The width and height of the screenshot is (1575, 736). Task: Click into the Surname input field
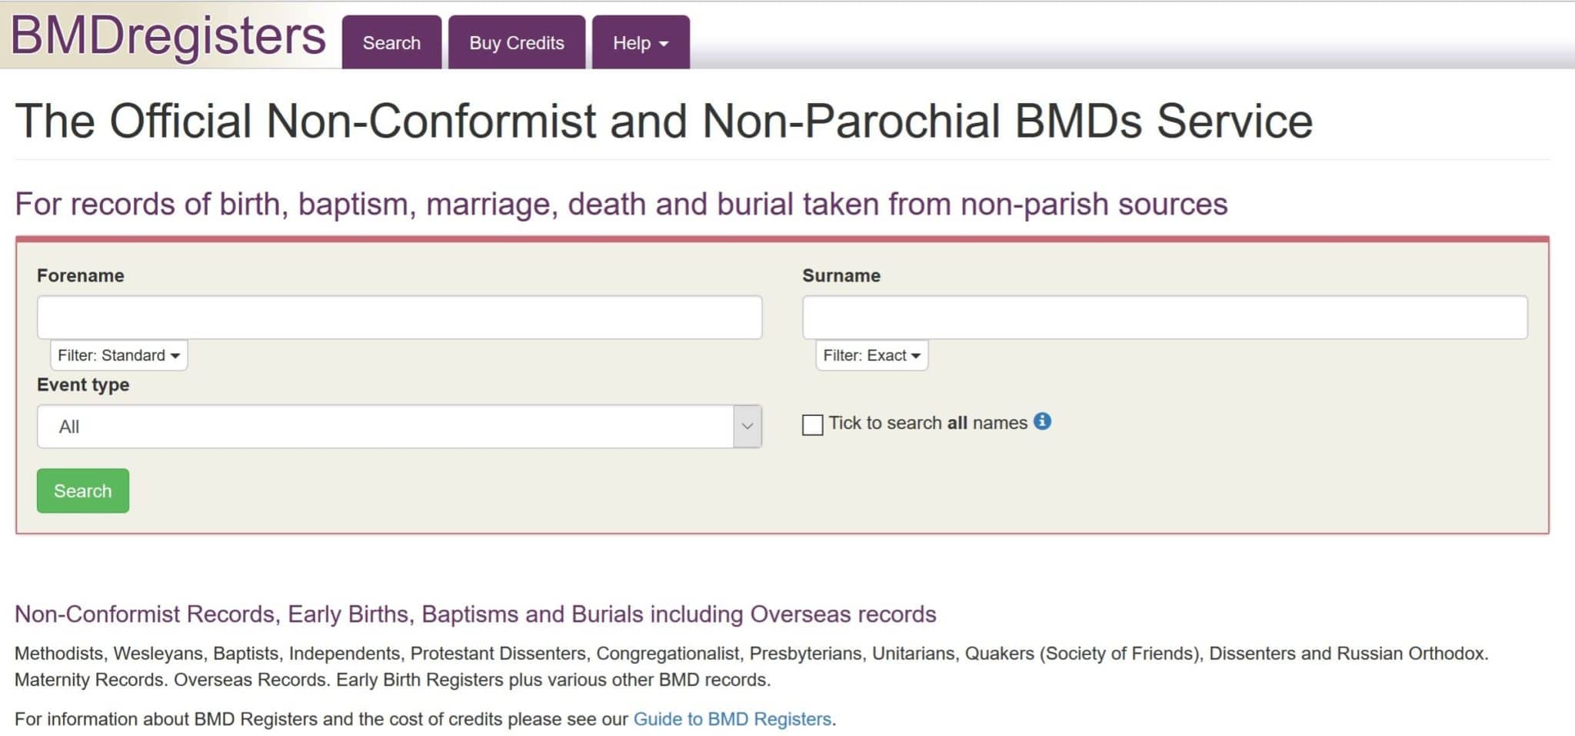(x=1165, y=317)
